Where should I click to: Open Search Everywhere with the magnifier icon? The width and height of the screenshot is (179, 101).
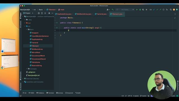(171, 10)
